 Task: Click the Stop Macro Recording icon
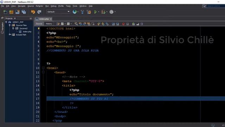point(128,24)
